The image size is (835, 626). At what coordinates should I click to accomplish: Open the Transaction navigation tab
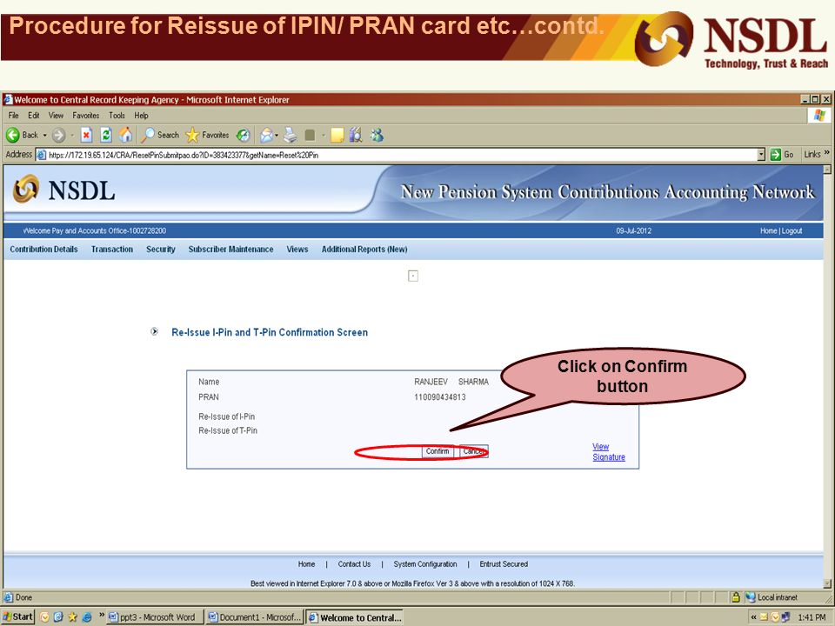tap(112, 250)
